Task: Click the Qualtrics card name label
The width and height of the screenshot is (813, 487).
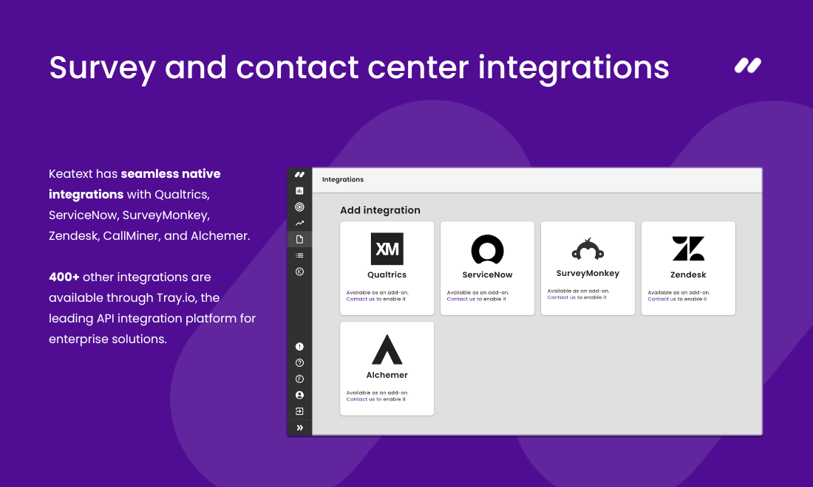Action: point(387,274)
